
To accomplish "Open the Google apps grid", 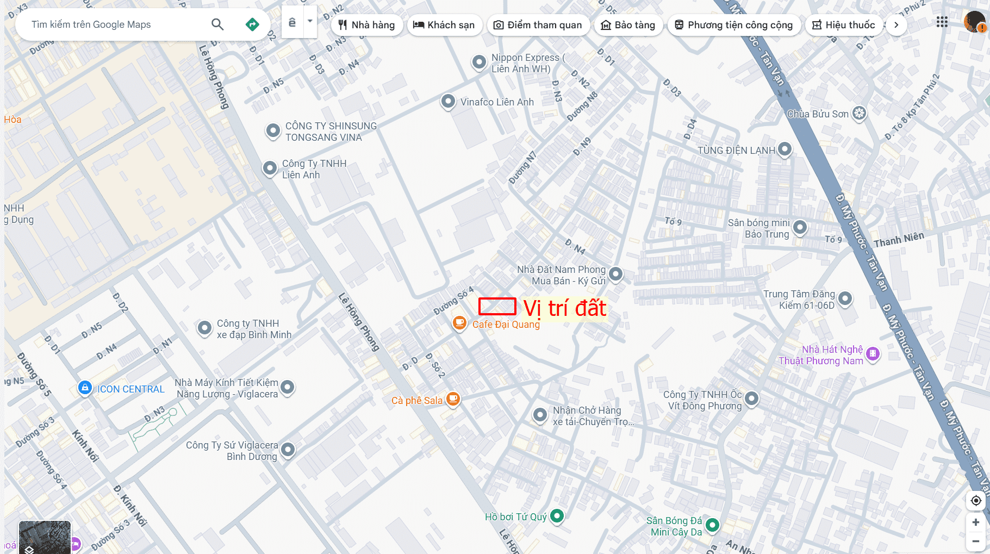I will click(942, 22).
